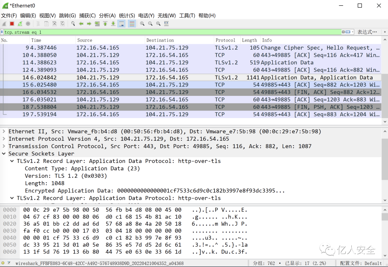Select packet 18 FIN, PSH, ACK row

click(190, 107)
